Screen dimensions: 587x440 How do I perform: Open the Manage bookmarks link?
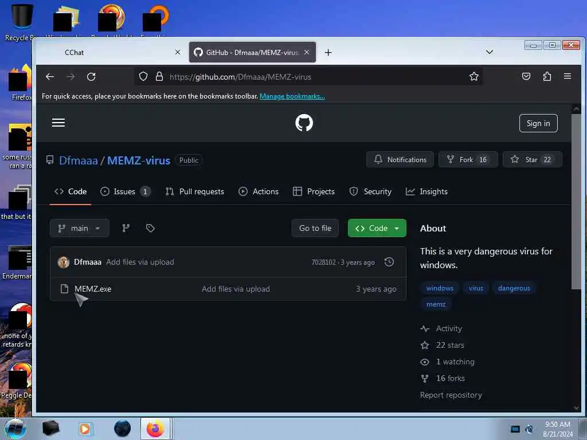[x=292, y=96]
